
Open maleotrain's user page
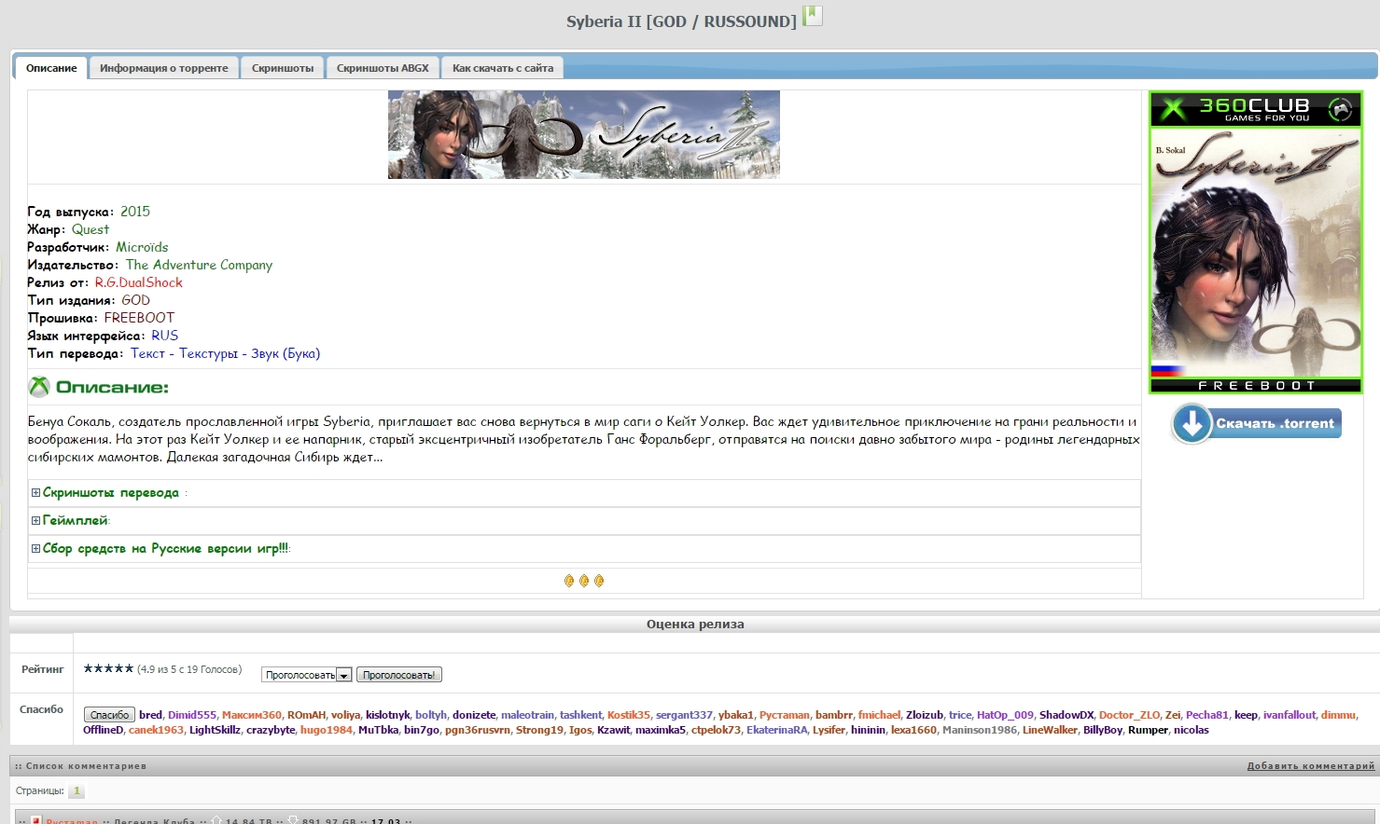point(528,715)
